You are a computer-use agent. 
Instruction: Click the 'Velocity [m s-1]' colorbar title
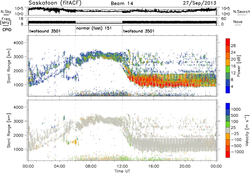click(x=247, y=130)
